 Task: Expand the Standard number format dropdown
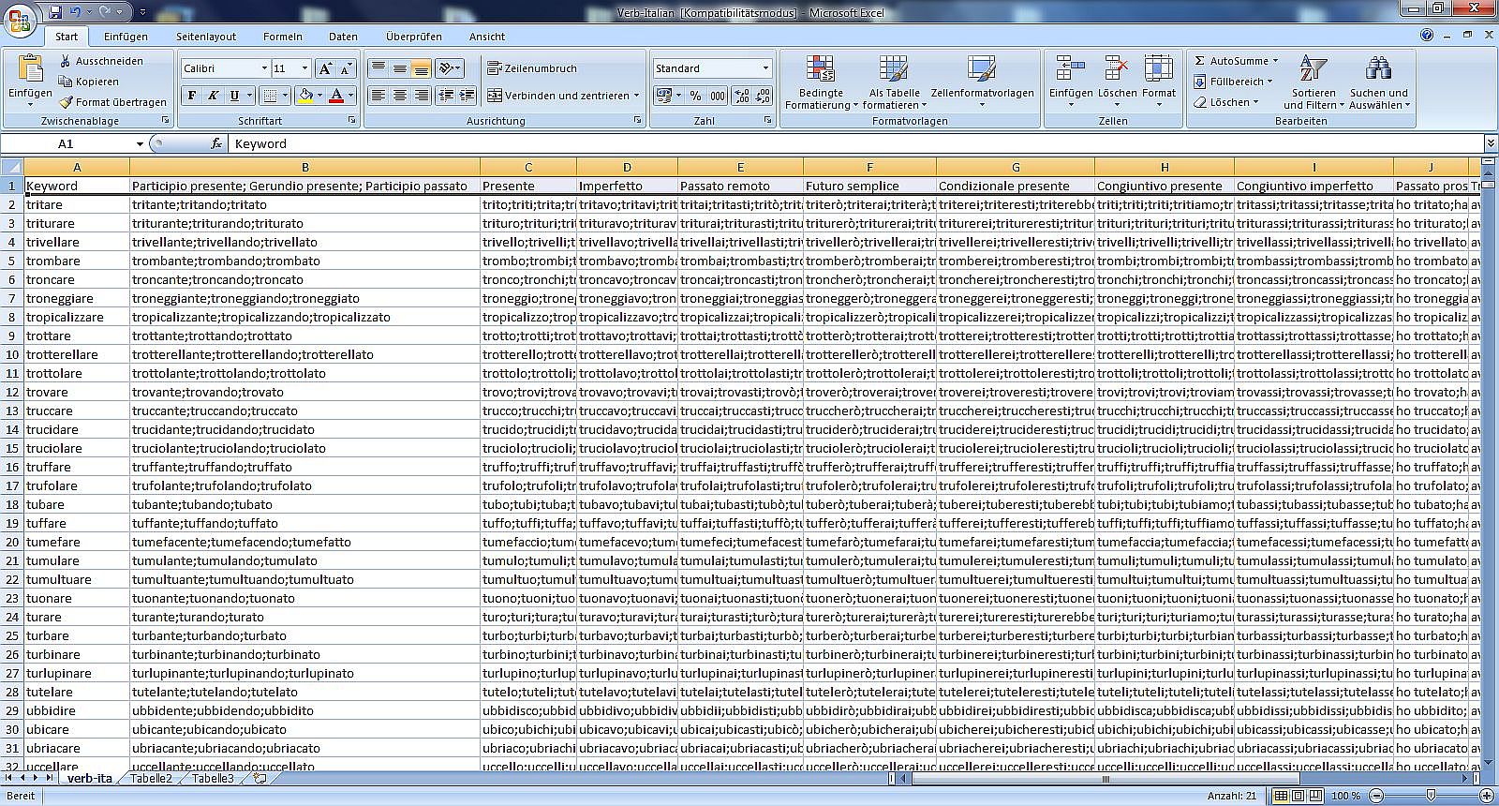765,68
